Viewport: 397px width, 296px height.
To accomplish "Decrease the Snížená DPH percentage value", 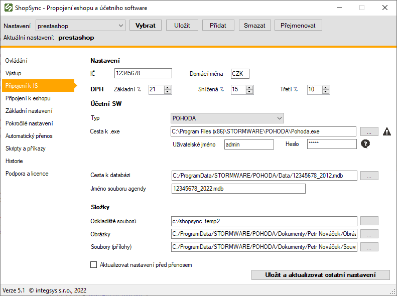I will pyautogui.click(x=249, y=92).
